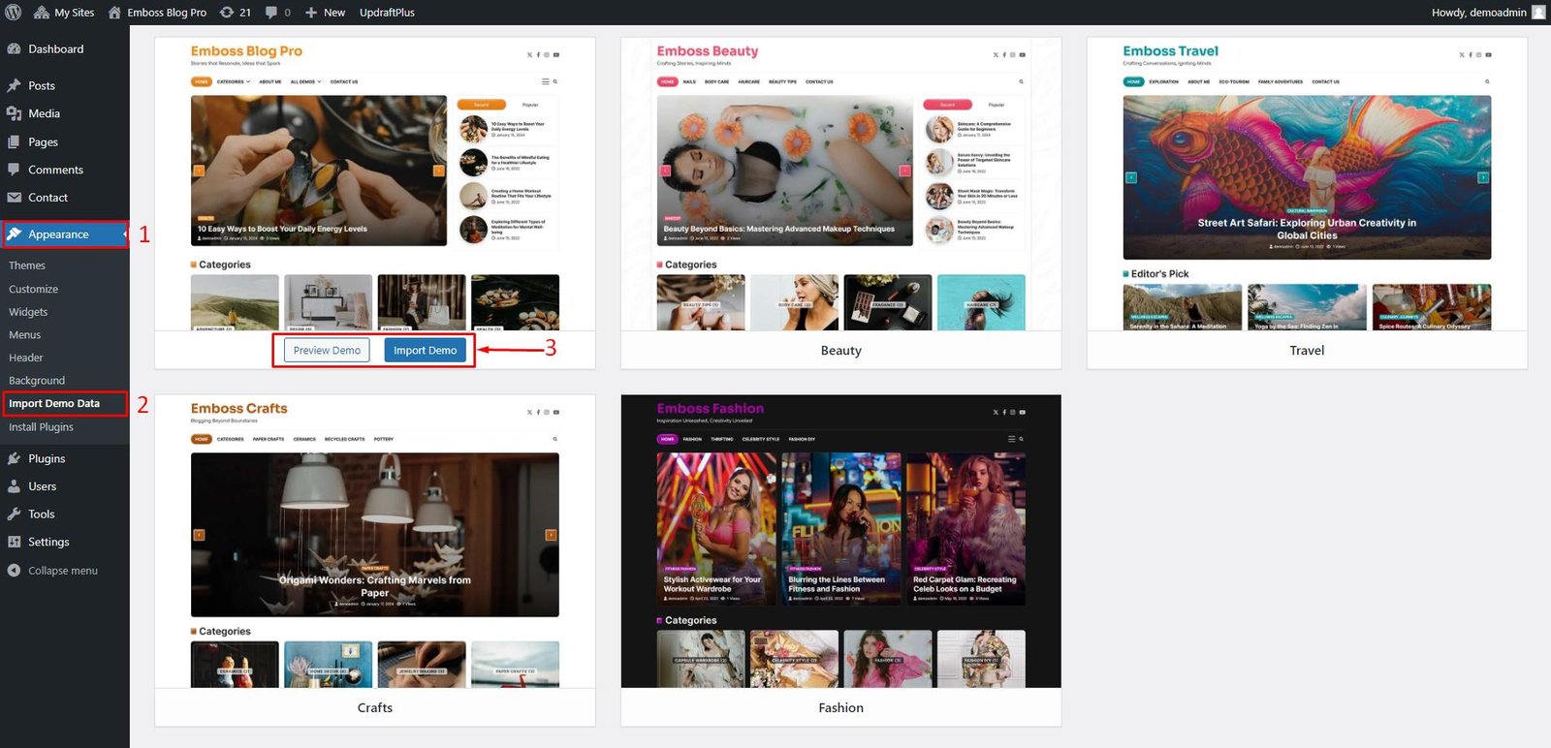
Task: Open UpdraftPlus in the admin bar
Action: coord(387,13)
